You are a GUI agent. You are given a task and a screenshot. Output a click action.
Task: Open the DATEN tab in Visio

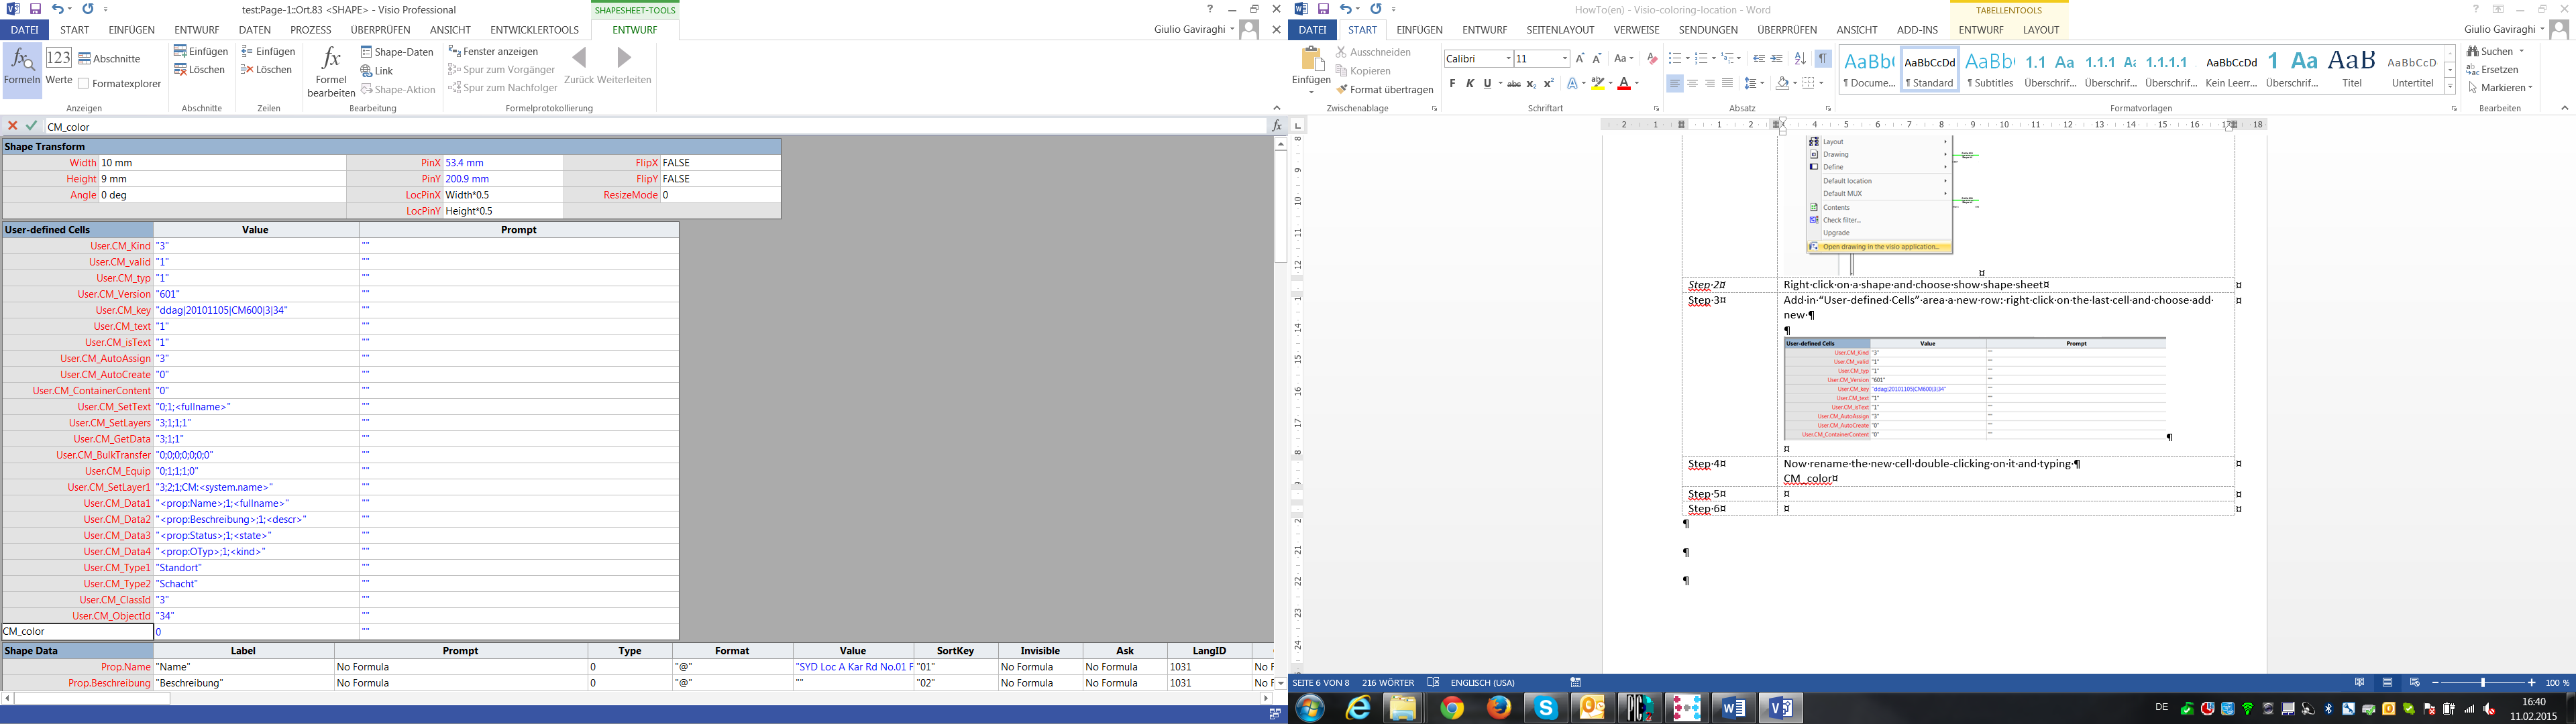pyautogui.click(x=255, y=30)
